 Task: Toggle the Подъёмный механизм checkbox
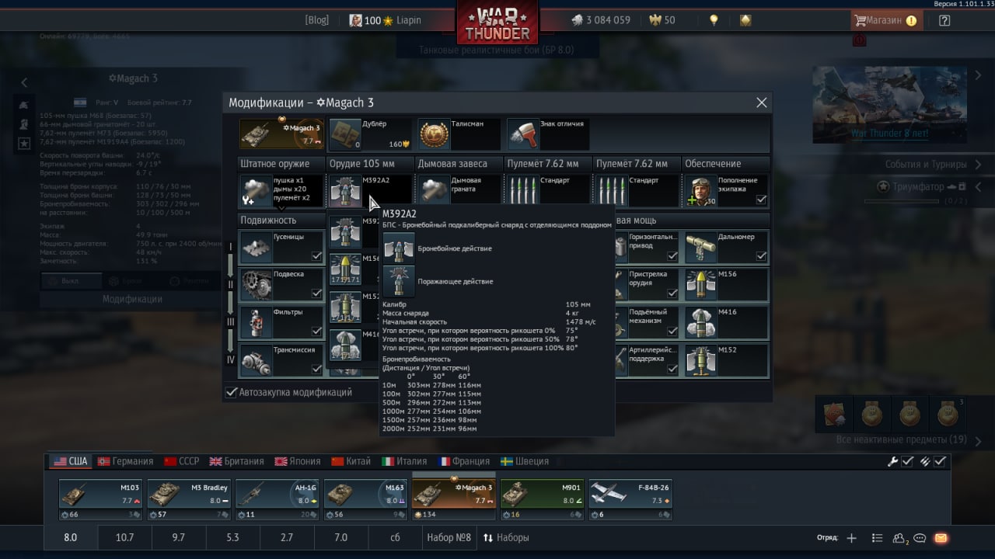[x=672, y=332]
